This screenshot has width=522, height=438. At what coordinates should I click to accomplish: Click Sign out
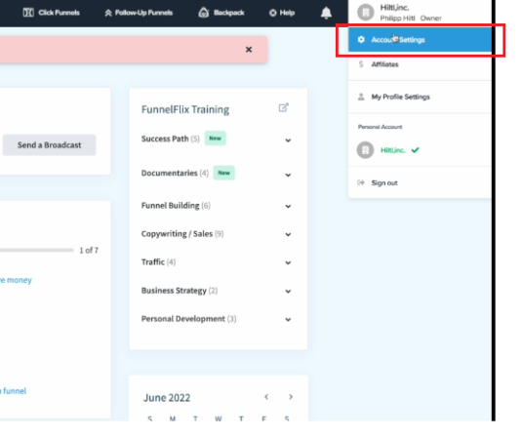pyautogui.click(x=384, y=182)
